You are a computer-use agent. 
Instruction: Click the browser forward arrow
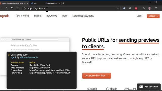[x=6, y=8]
